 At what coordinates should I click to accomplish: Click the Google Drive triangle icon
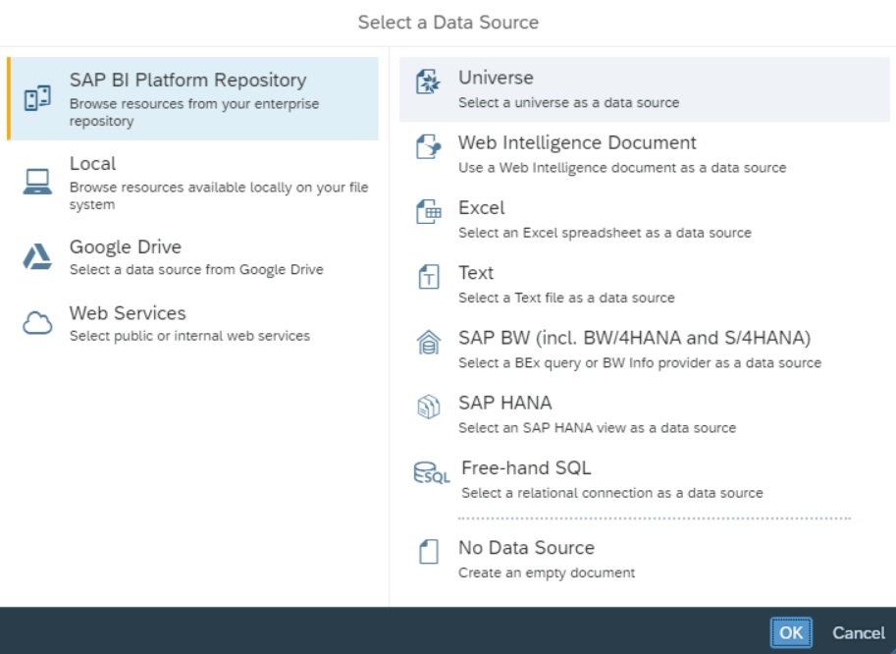[37, 257]
